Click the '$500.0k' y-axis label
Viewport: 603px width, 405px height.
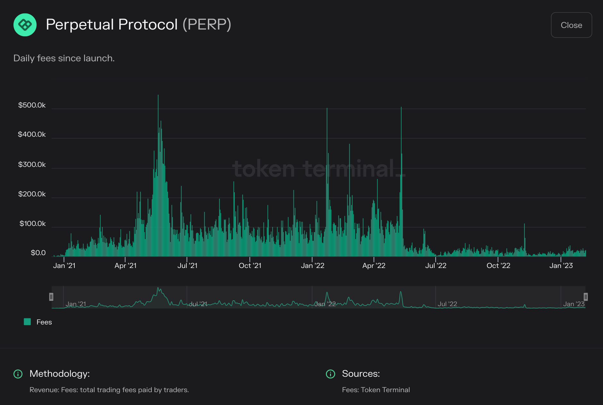(x=32, y=105)
